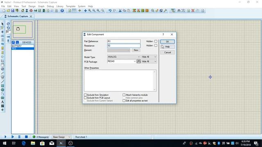Open Model Type Hide All dropdown
262x147 pixels.
149,57
